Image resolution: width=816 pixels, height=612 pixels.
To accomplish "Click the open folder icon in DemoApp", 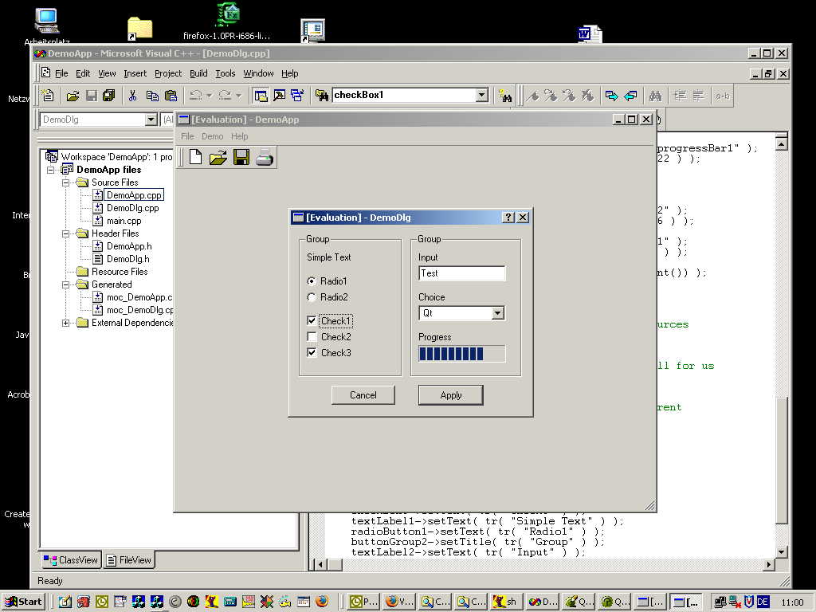I will [218, 157].
